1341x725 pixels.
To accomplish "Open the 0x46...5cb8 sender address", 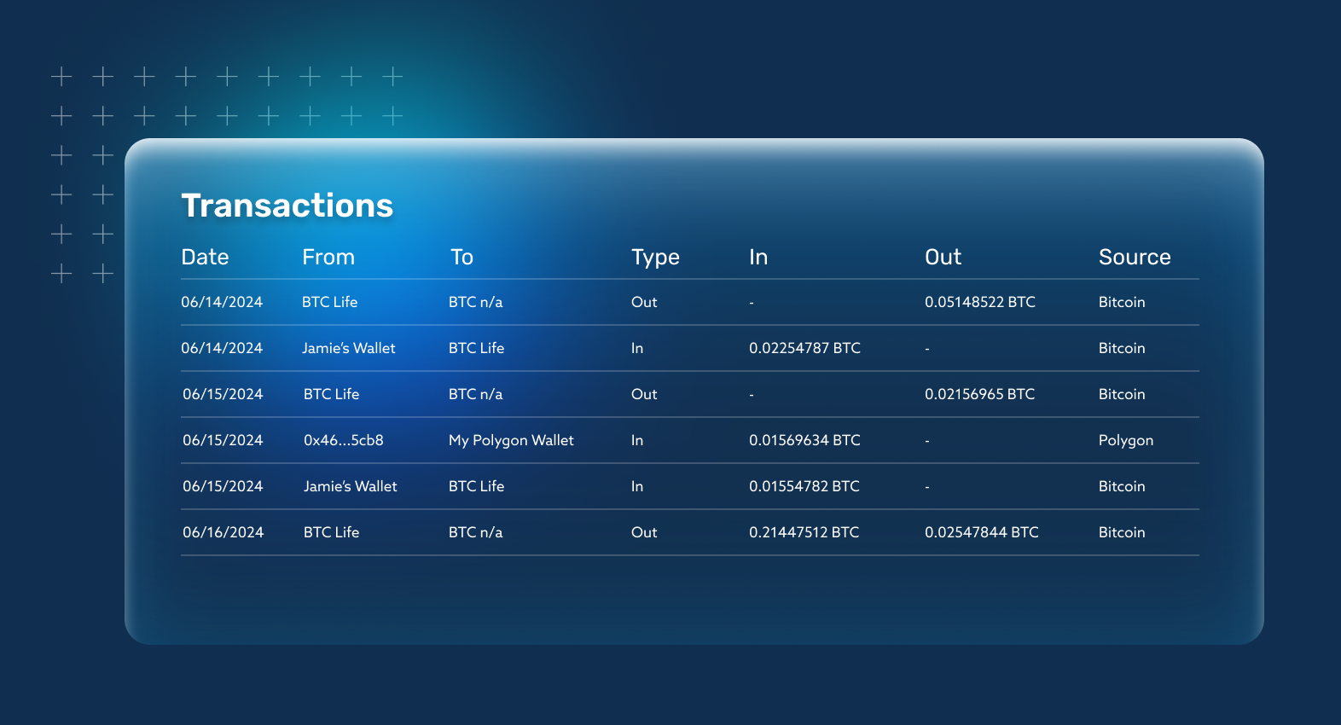I will 343,440.
